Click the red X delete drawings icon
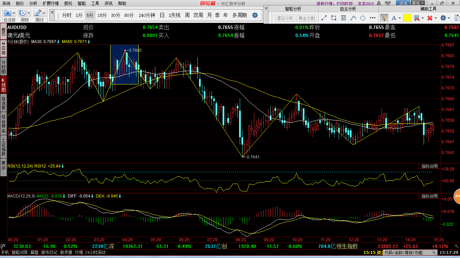The height and width of the screenshot is (258, 460). (x=430, y=18)
